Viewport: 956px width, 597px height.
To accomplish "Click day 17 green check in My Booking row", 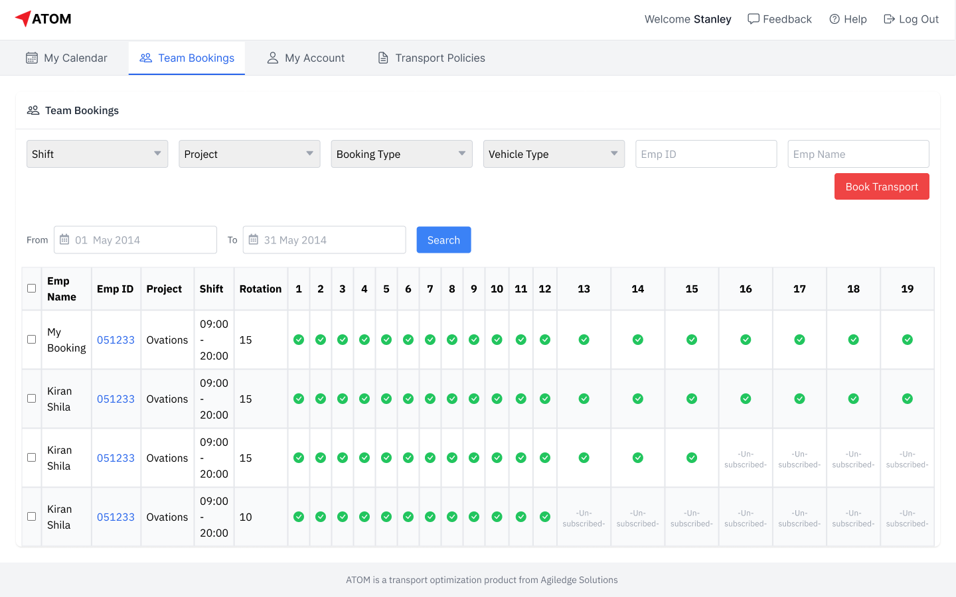I will coord(800,340).
